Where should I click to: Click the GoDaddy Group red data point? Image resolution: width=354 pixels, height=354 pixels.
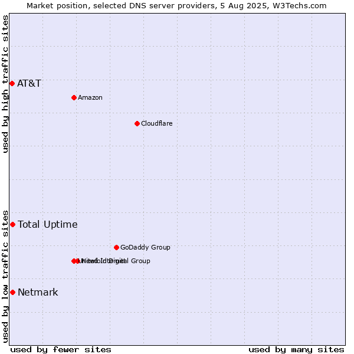pos(116,247)
